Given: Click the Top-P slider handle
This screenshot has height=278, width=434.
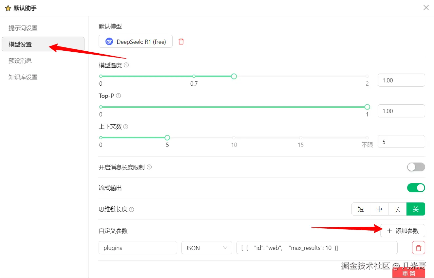Looking at the screenshot, I should coord(367,107).
